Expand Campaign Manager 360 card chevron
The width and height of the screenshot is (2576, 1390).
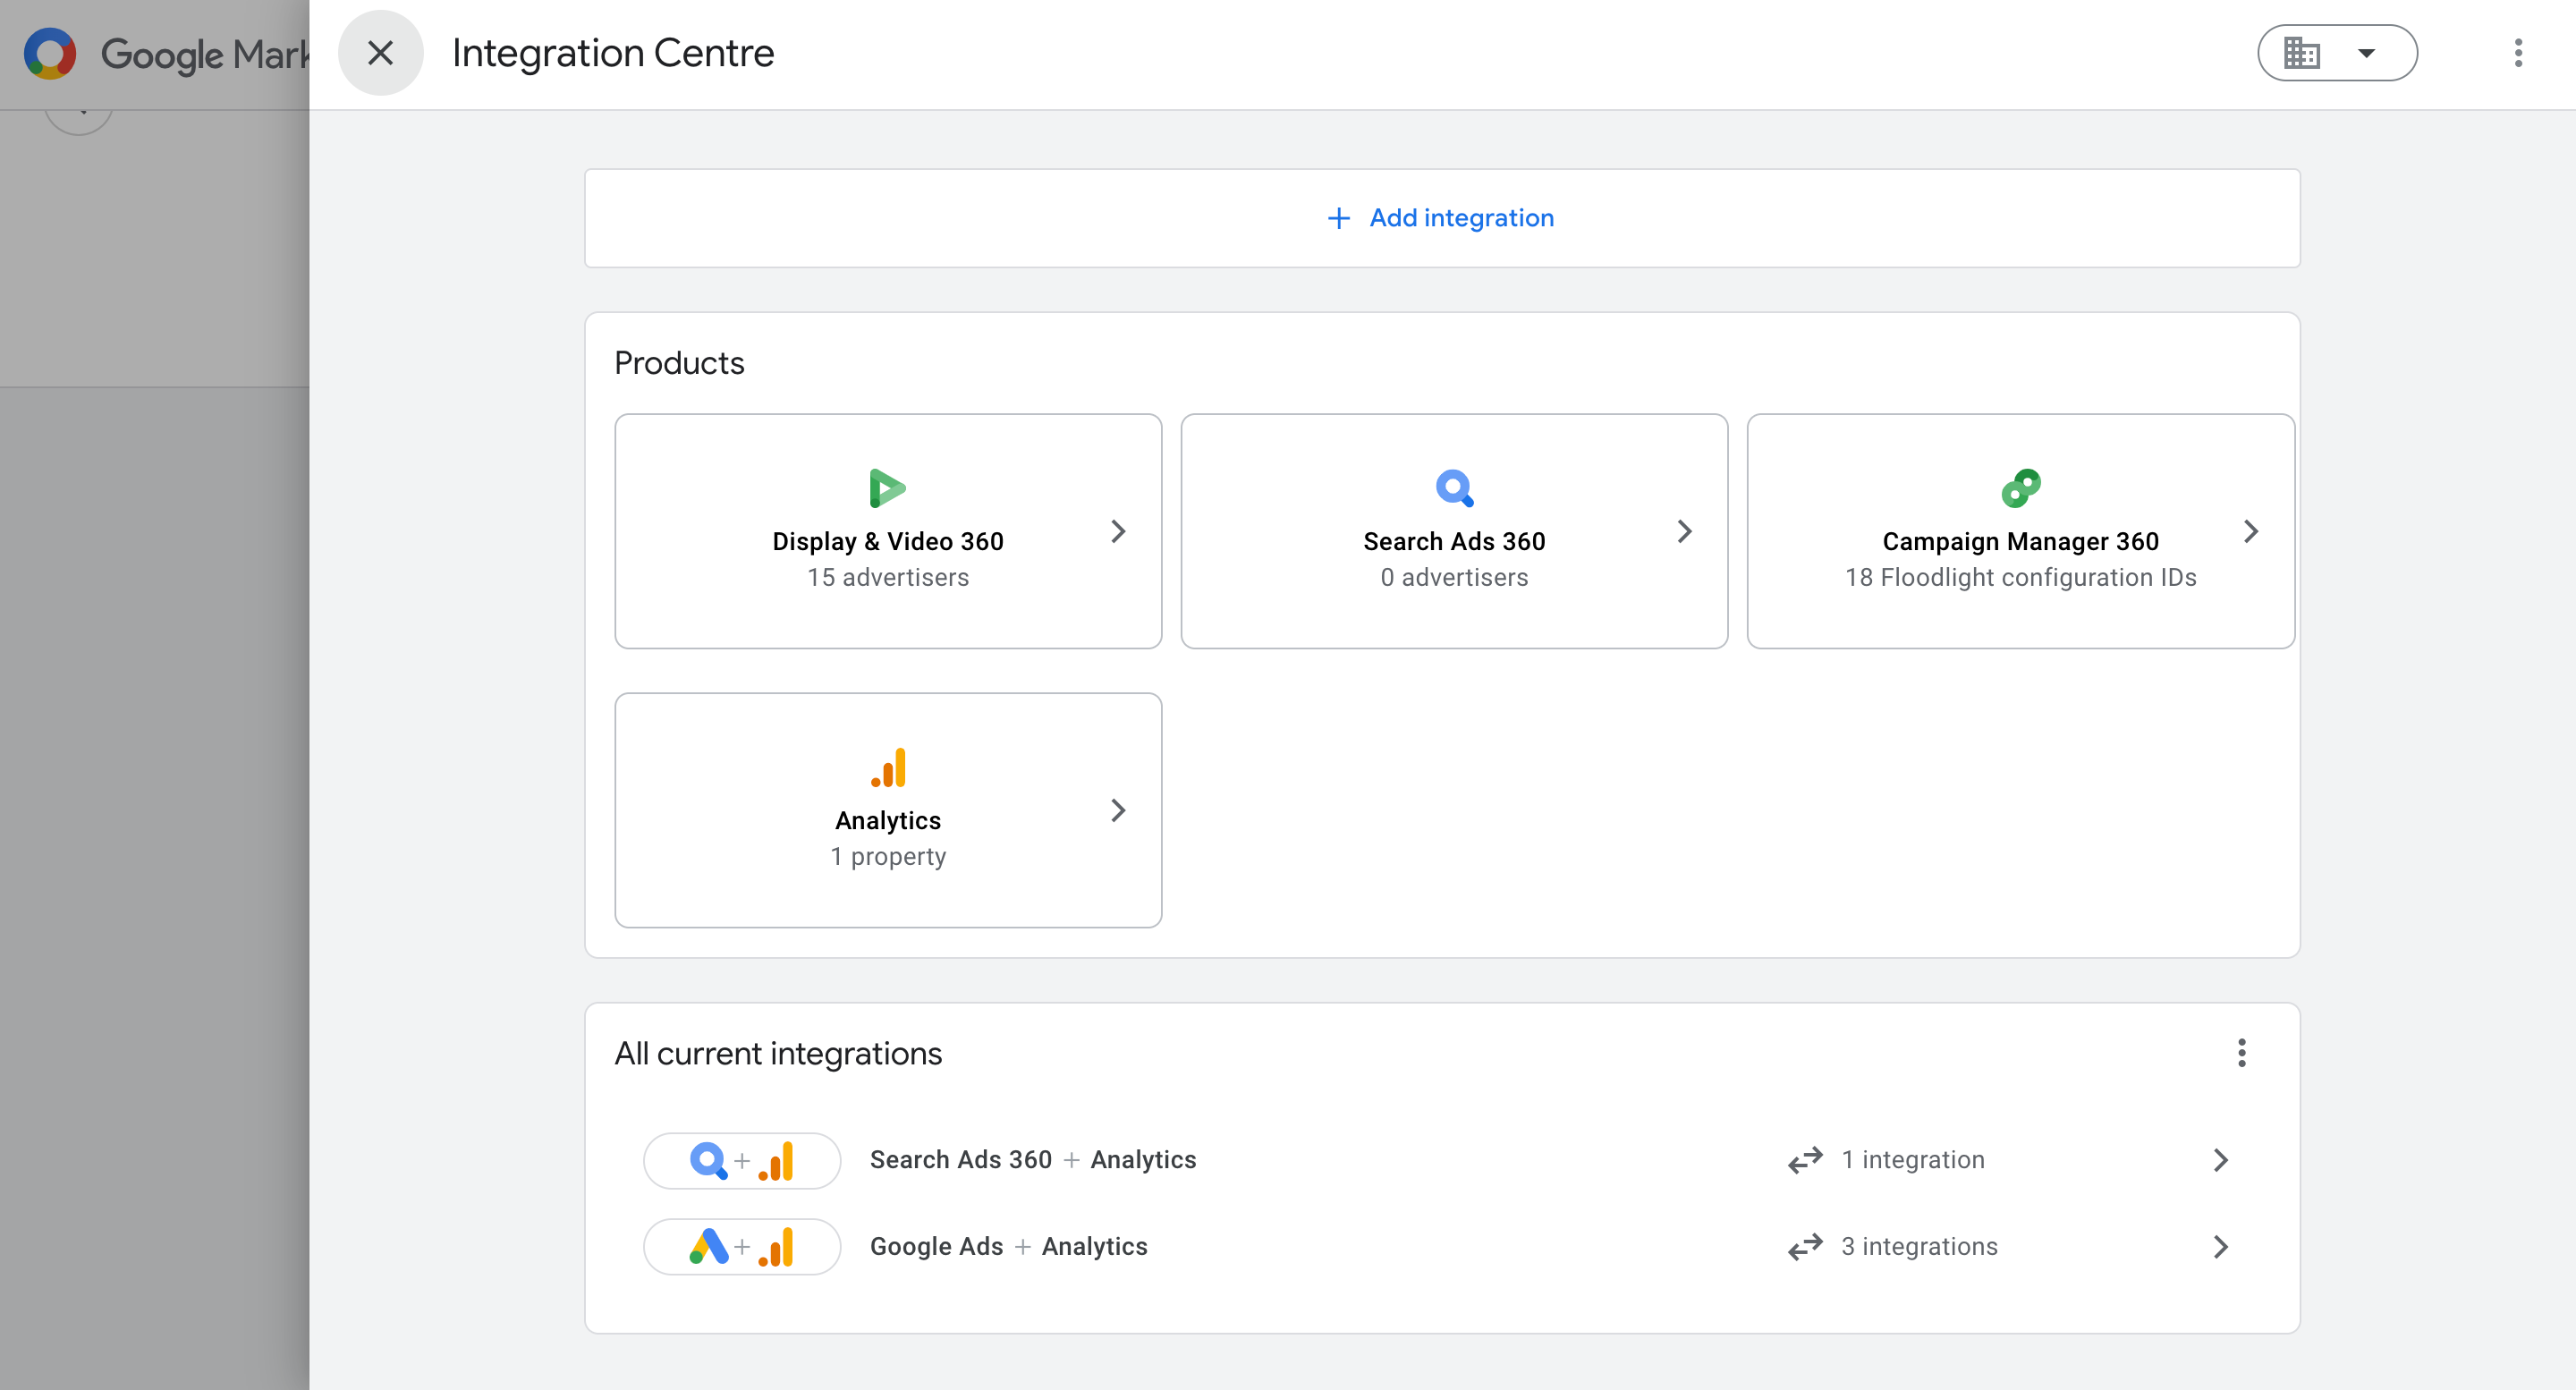click(x=2250, y=531)
